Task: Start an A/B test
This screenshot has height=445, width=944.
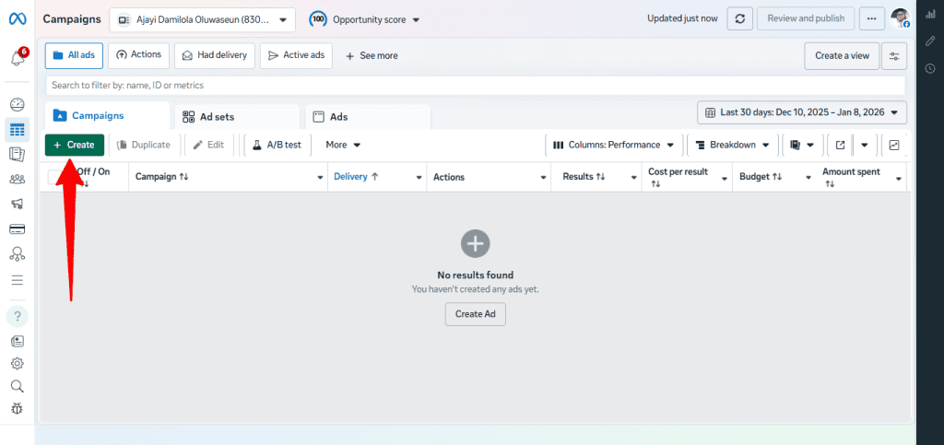Action: tap(277, 145)
